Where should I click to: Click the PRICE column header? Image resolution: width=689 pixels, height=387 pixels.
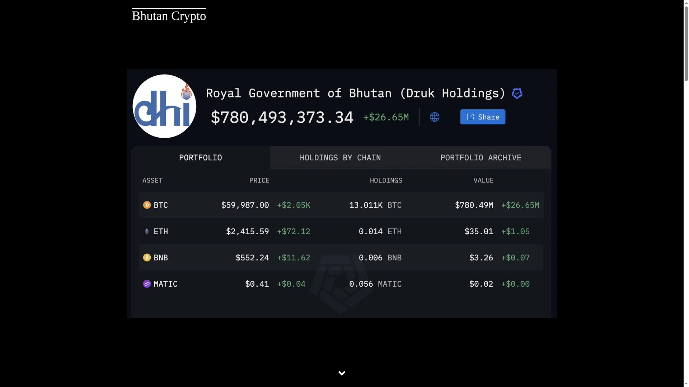259,180
